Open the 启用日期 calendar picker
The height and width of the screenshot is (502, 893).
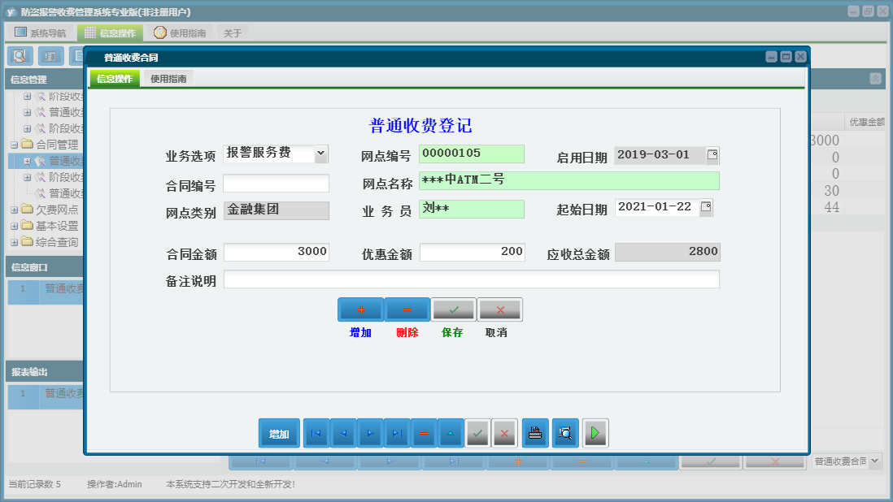712,155
